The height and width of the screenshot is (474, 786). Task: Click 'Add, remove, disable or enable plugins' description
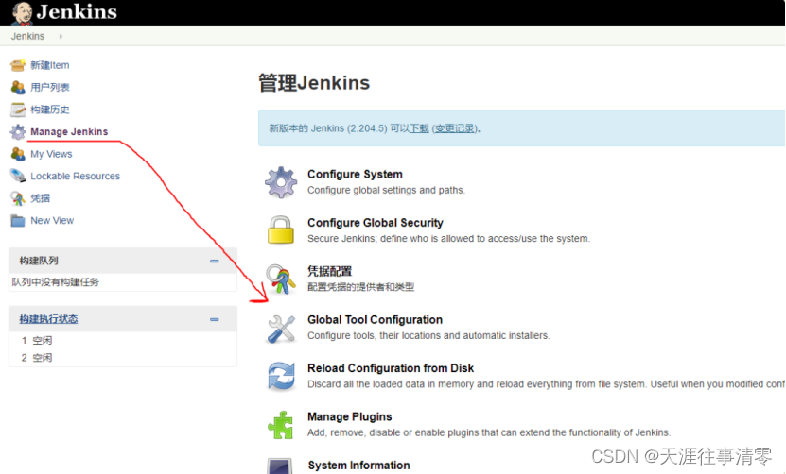click(x=489, y=432)
